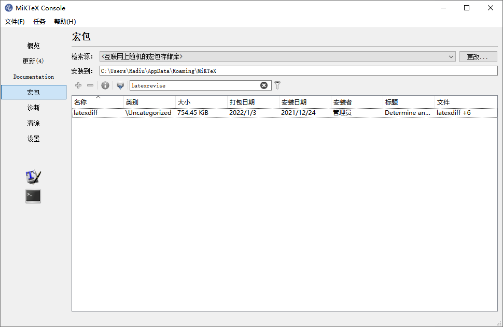This screenshot has height=327, width=503.
Task: Click the update package database icon
Action: [120, 85]
